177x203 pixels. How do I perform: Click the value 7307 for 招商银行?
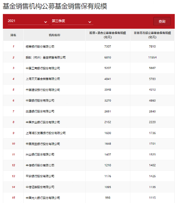(x=107, y=46)
